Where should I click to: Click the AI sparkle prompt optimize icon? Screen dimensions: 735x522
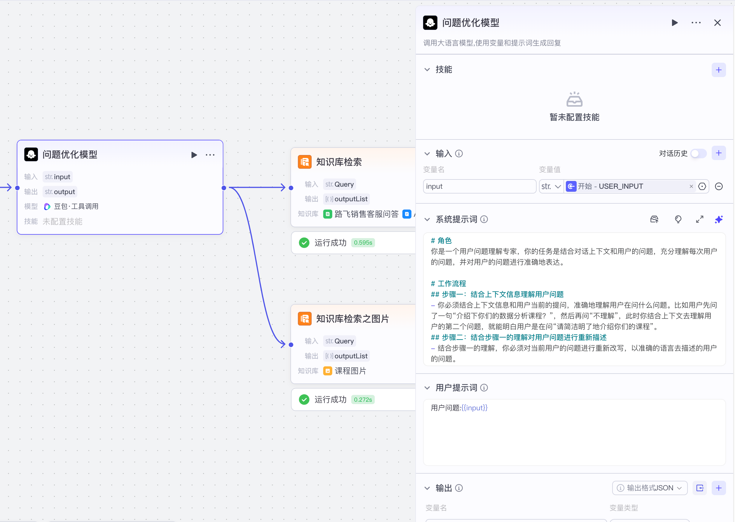tap(719, 219)
